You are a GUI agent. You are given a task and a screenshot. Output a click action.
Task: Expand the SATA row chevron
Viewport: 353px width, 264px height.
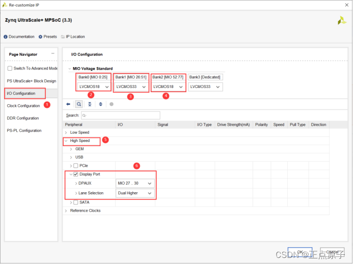71,202
